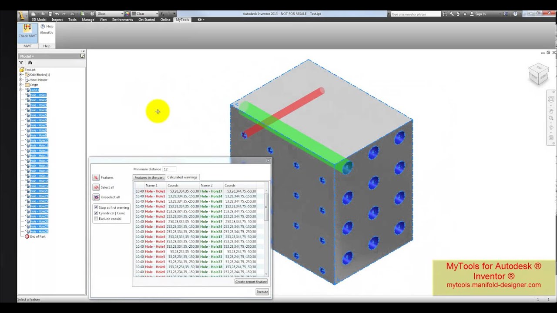Click the Open file icon
This screenshot has height=313, width=557.
coord(44,14)
